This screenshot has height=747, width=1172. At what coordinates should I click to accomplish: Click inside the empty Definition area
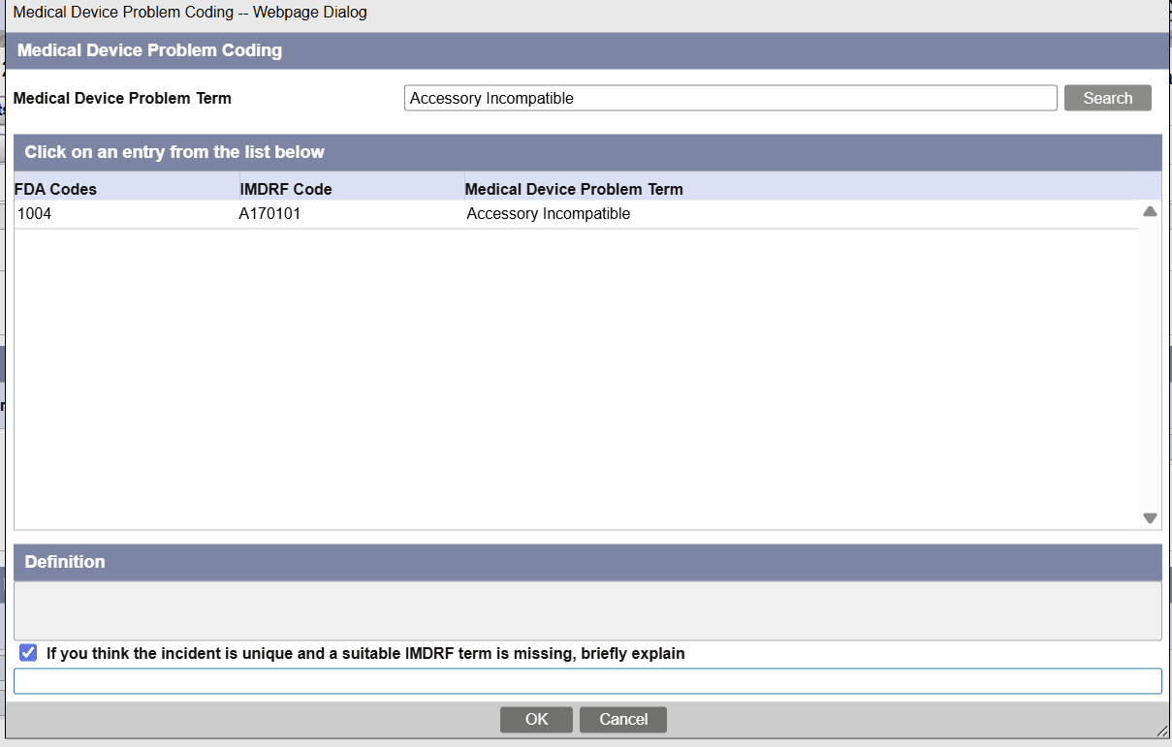(x=586, y=607)
